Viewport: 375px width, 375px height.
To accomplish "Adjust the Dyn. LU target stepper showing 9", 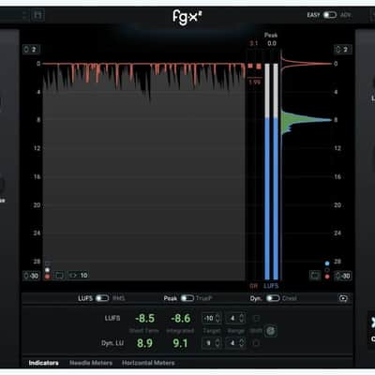I will click(x=212, y=343).
